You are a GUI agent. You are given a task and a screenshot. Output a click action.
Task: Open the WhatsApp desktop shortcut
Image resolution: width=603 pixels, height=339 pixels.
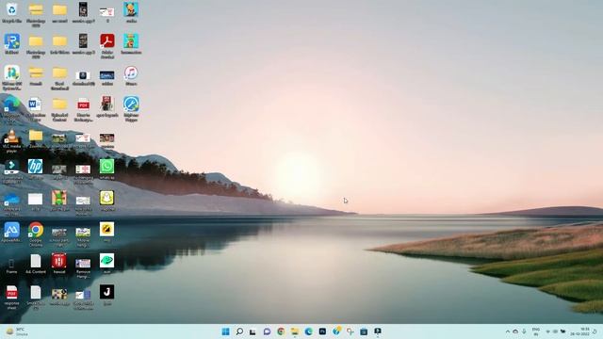click(106, 169)
